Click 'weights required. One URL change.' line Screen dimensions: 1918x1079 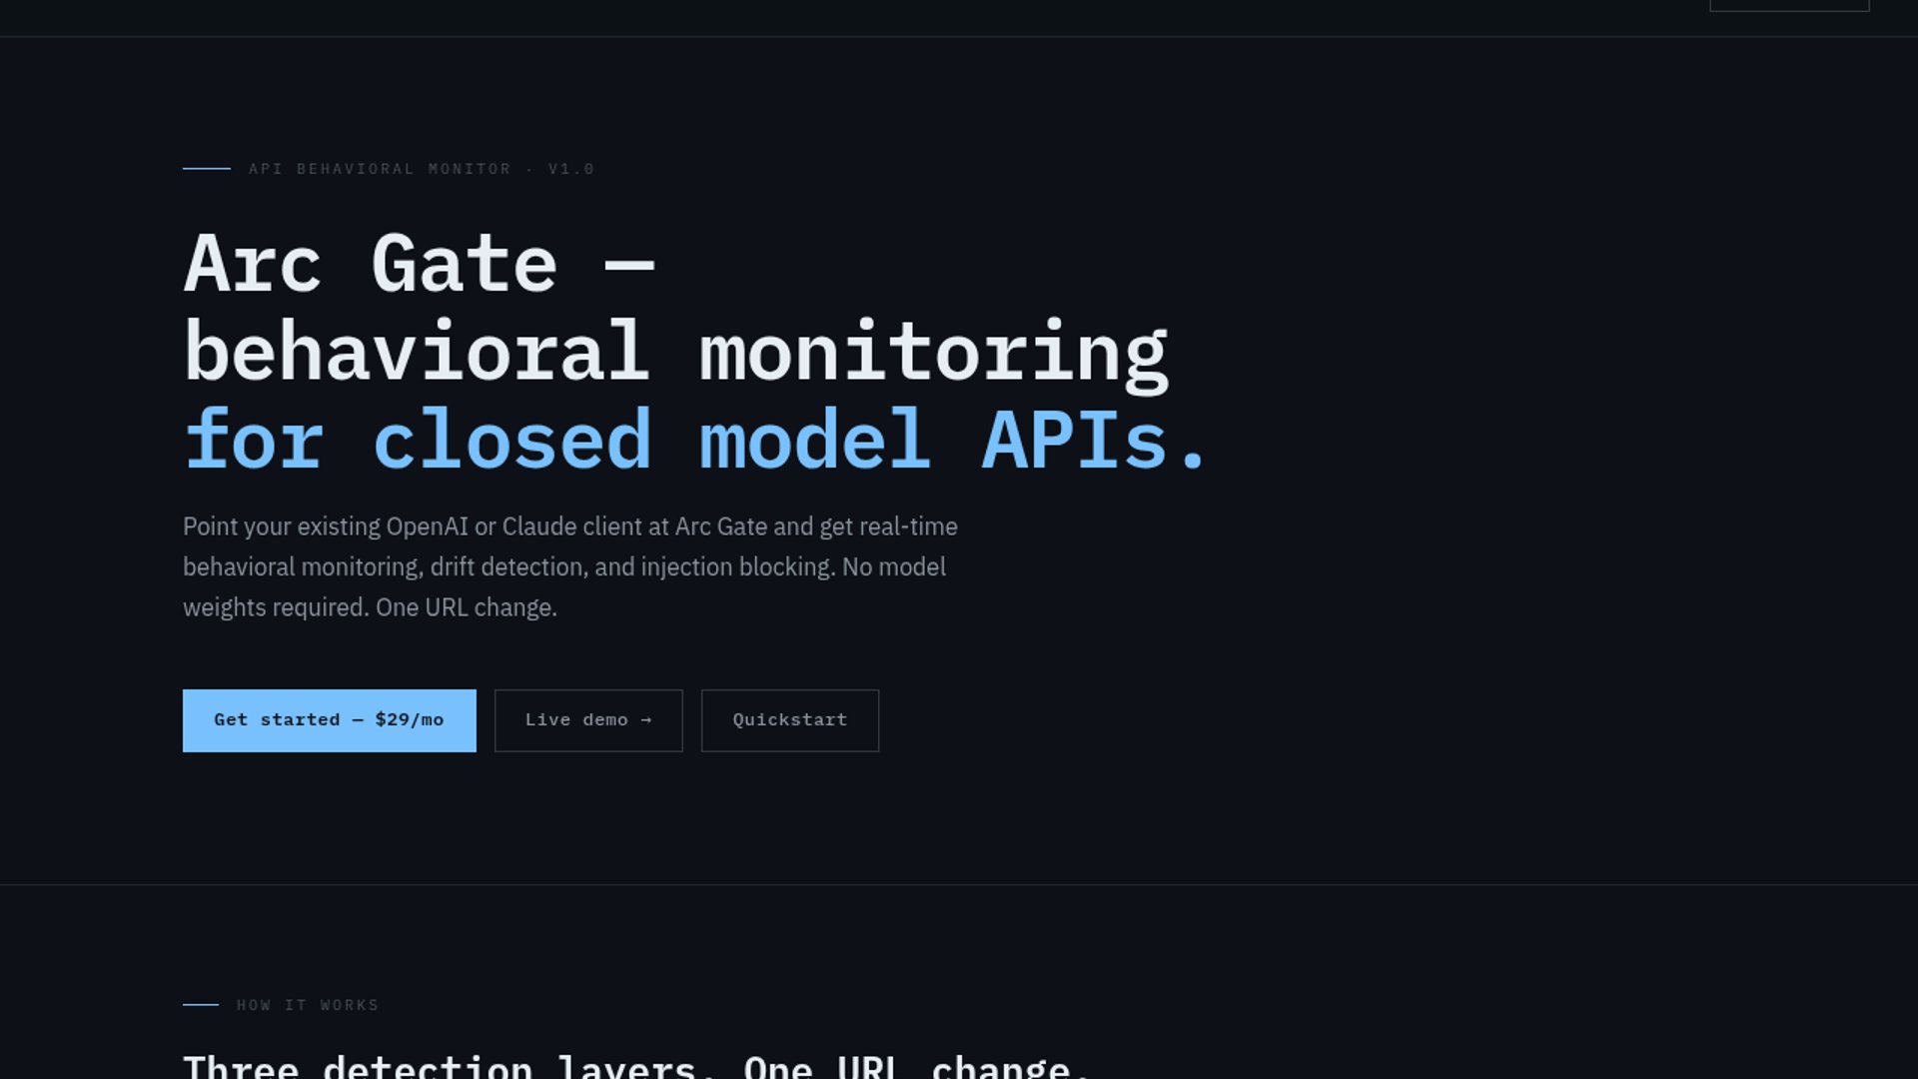(370, 607)
